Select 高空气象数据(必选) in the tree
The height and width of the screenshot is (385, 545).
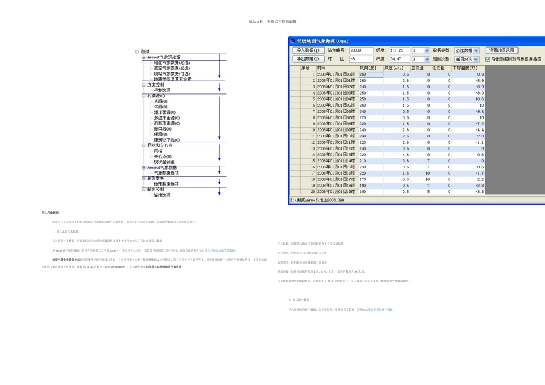[172, 68]
